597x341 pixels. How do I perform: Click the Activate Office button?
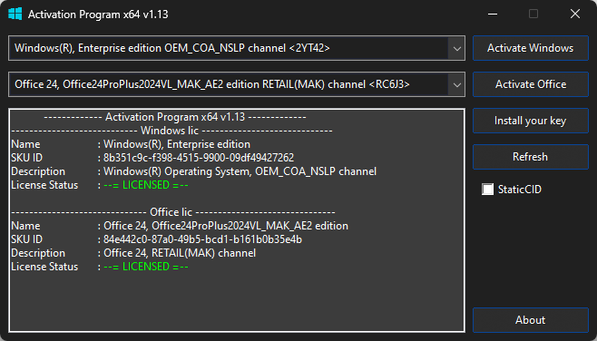[x=531, y=84]
